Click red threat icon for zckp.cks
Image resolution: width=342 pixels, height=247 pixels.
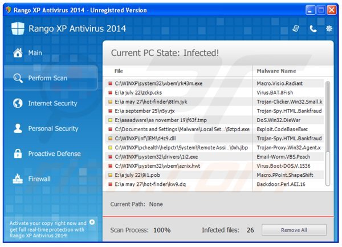111,92
